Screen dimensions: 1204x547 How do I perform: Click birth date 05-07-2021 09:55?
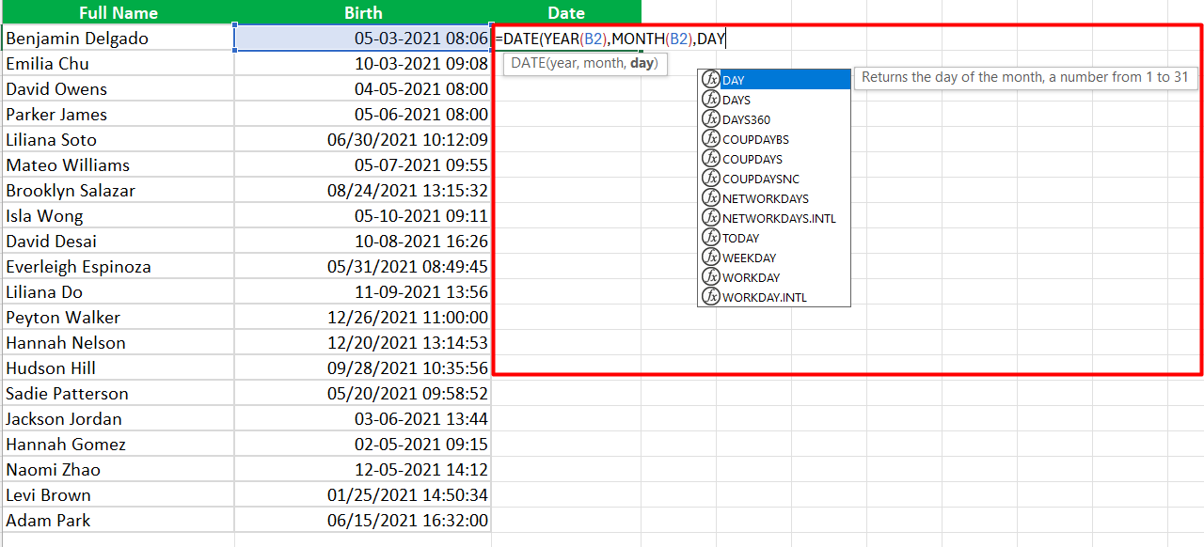click(363, 165)
